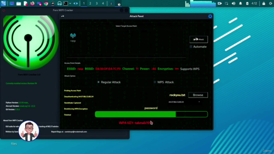Click the camera recording tray icon

click(220, 3)
